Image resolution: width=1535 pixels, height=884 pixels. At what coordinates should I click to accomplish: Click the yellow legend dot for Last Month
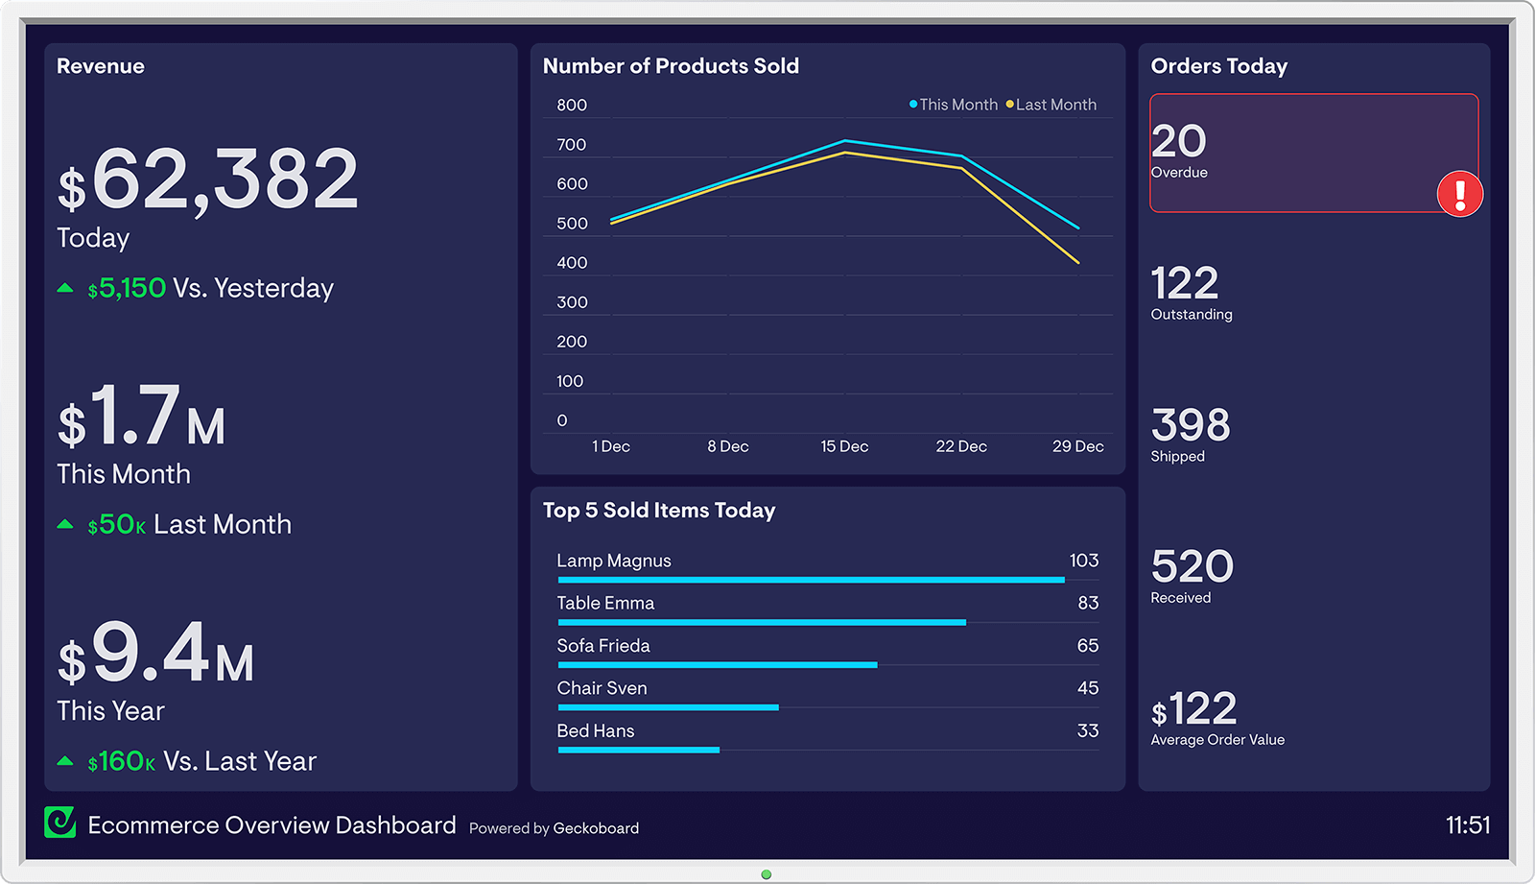(1008, 104)
